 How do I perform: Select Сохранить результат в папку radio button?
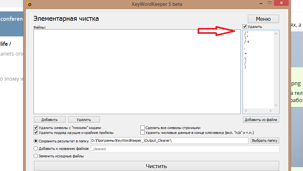36,141
